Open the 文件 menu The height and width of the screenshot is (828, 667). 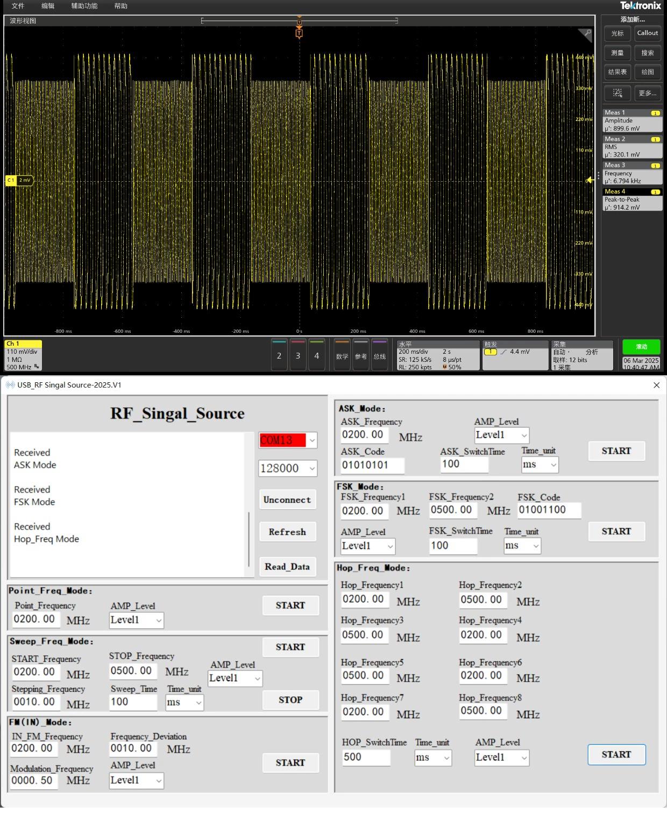pyautogui.click(x=18, y=6)
